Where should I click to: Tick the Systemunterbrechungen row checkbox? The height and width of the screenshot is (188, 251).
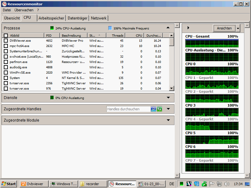click(x=6, y=51)
